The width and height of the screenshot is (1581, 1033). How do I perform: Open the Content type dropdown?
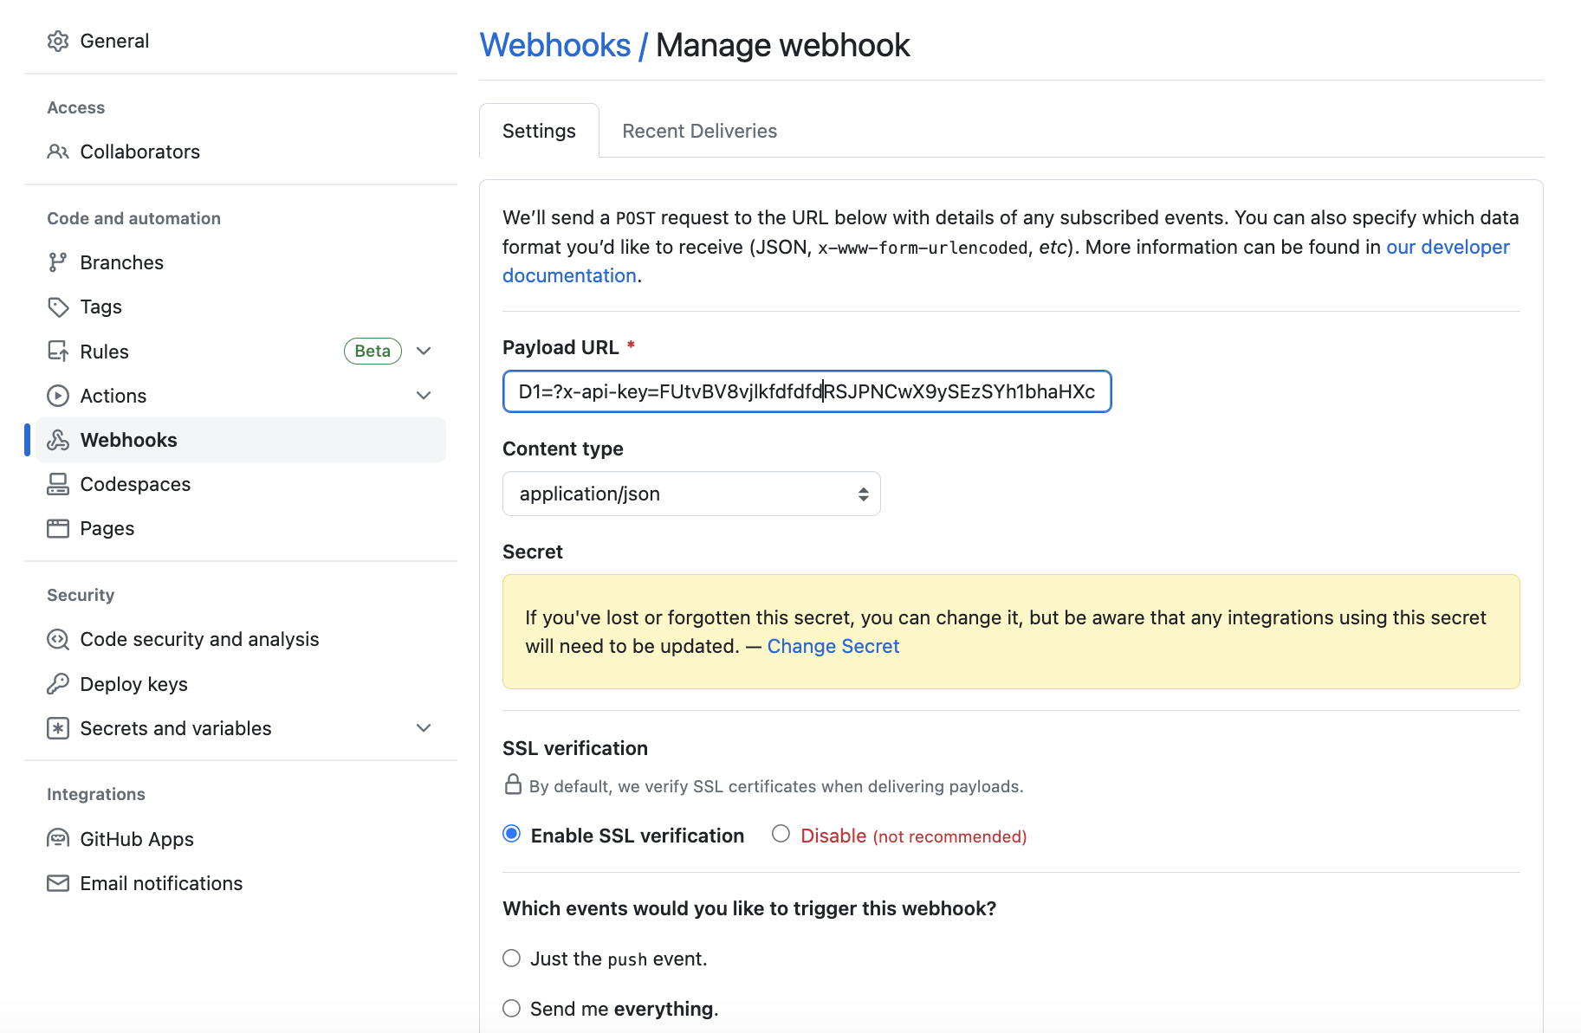[x=691, y=494]
